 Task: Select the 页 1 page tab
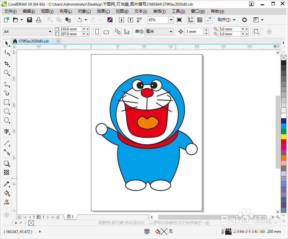[70, 217]
